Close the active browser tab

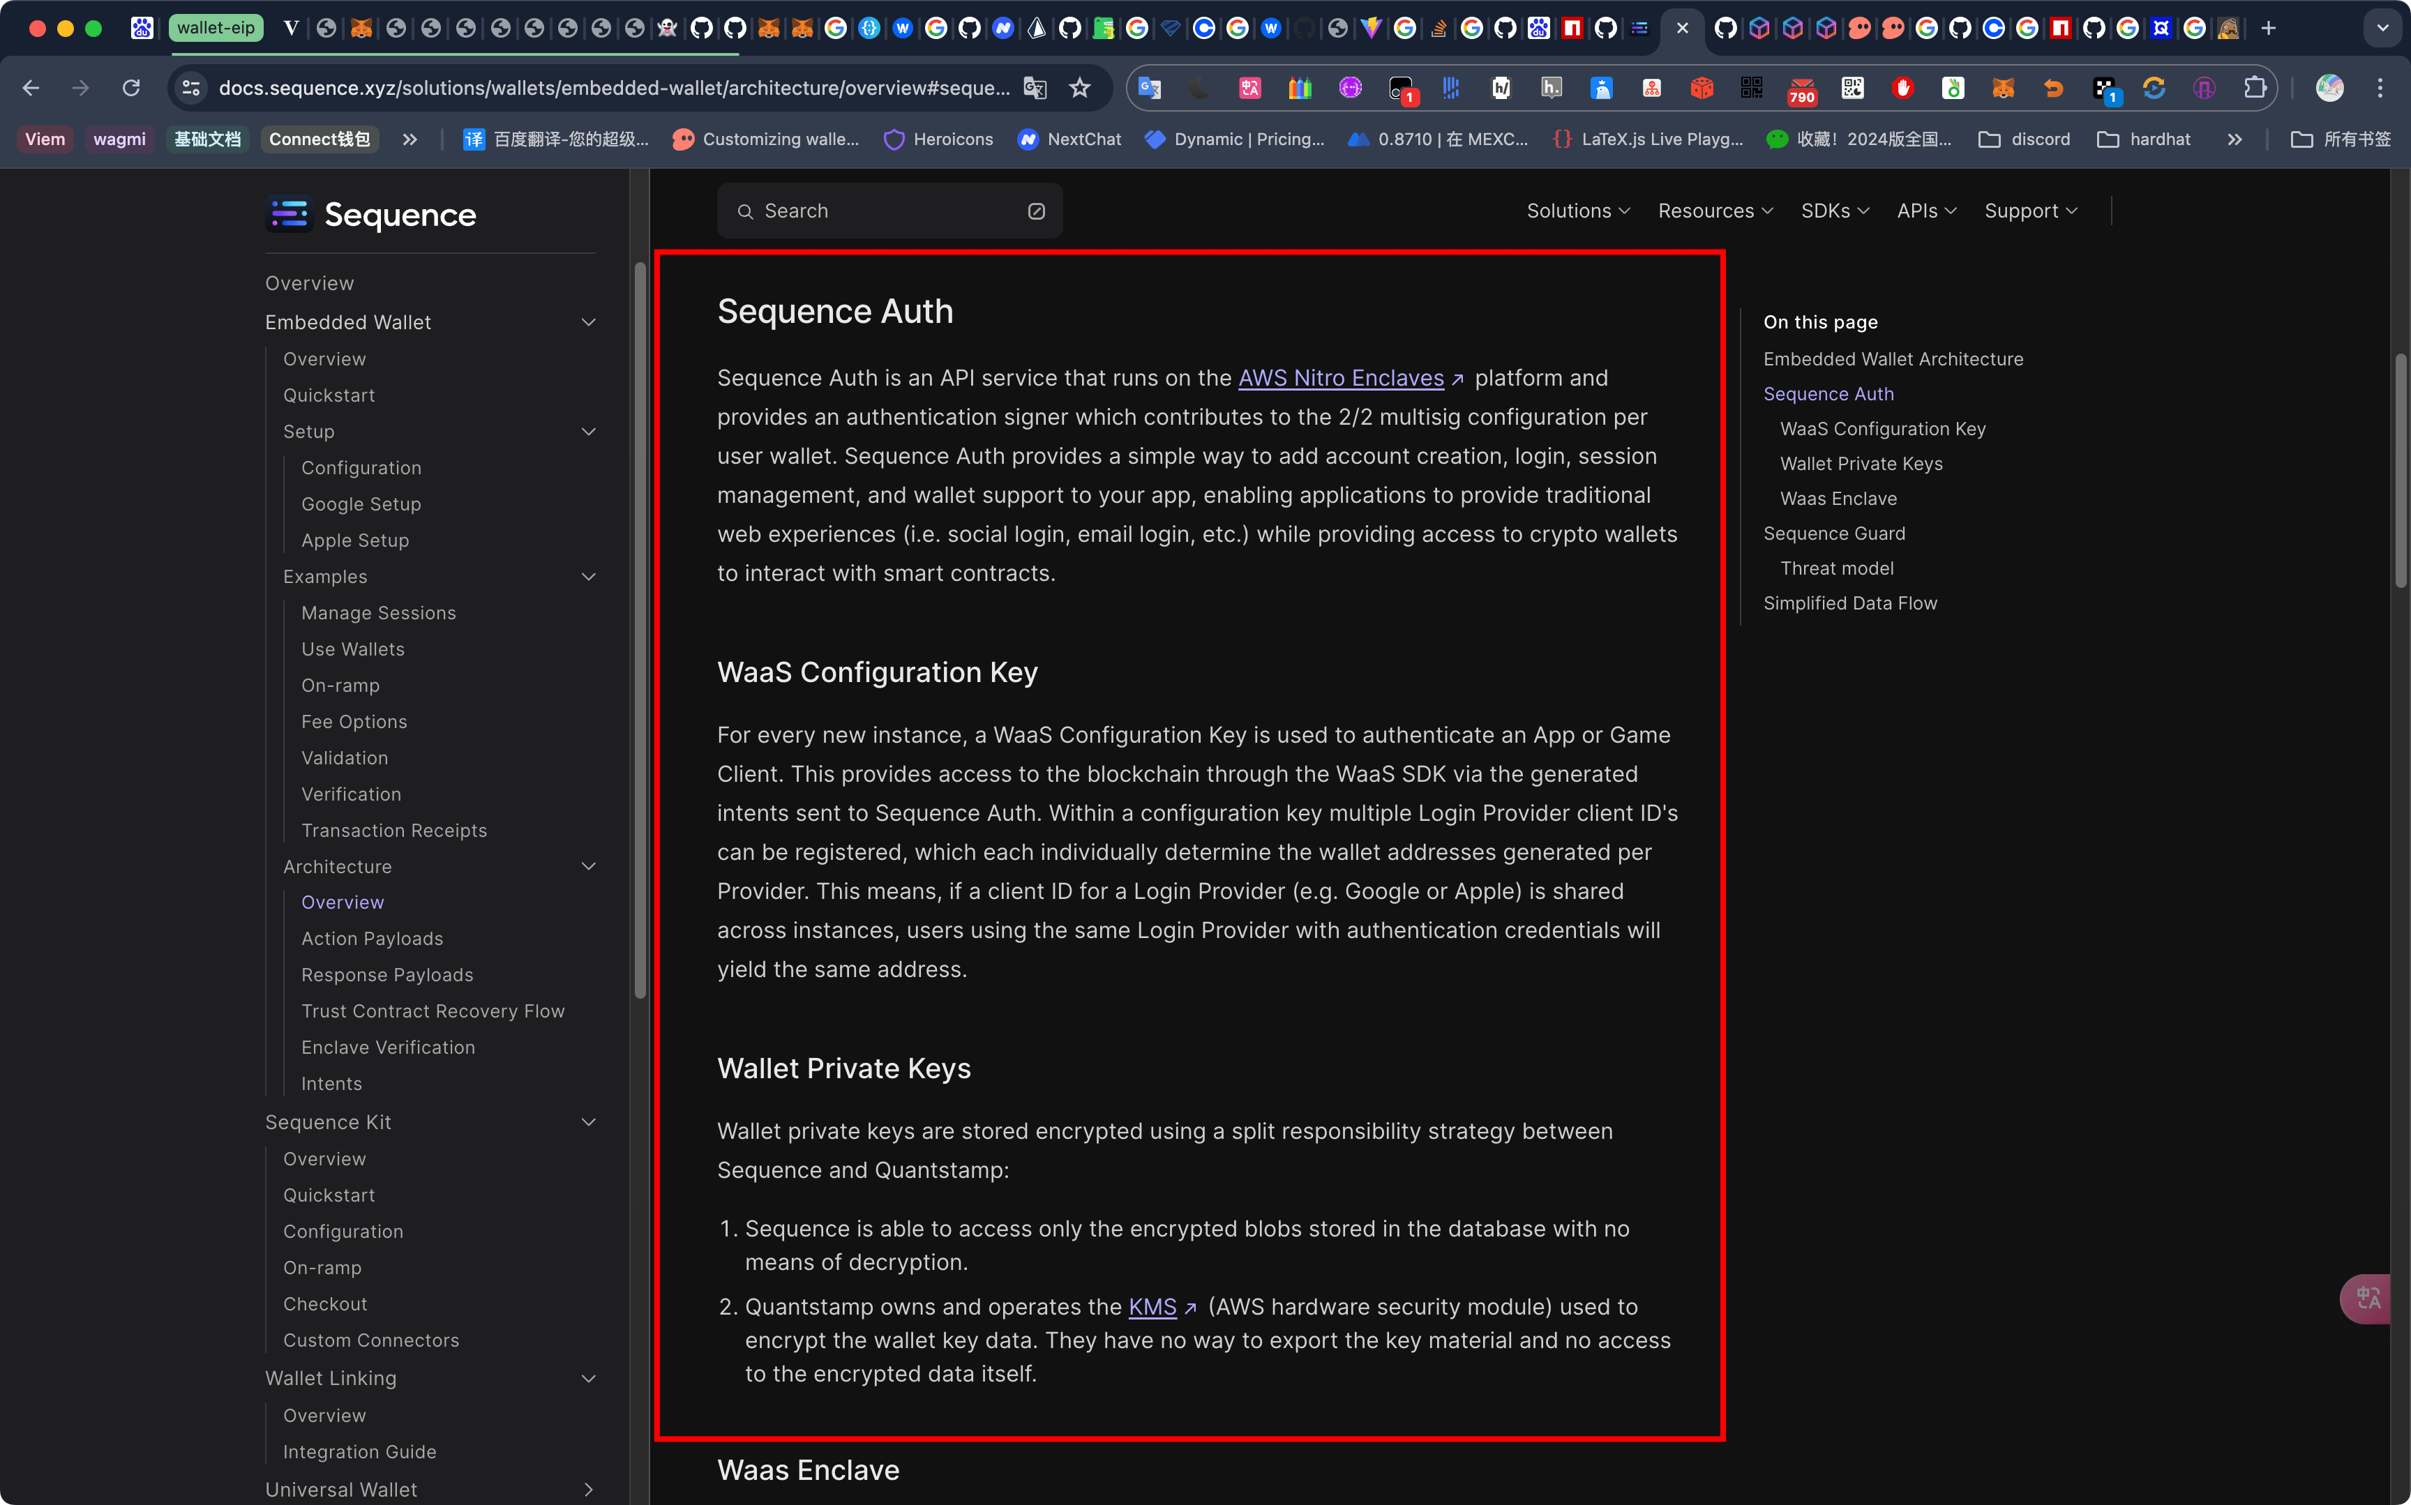click(x=1682, y=28)
